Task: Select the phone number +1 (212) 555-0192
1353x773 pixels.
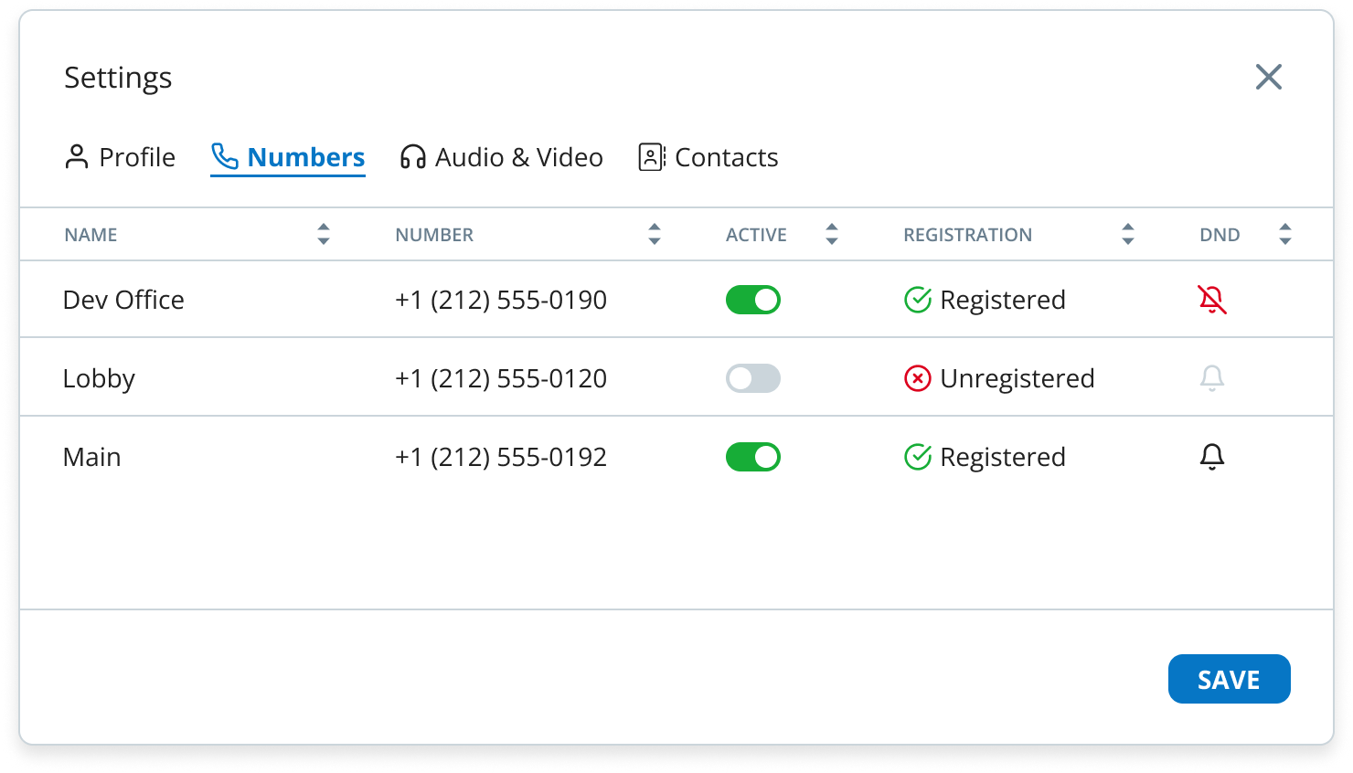Action: tap(501, 457)
